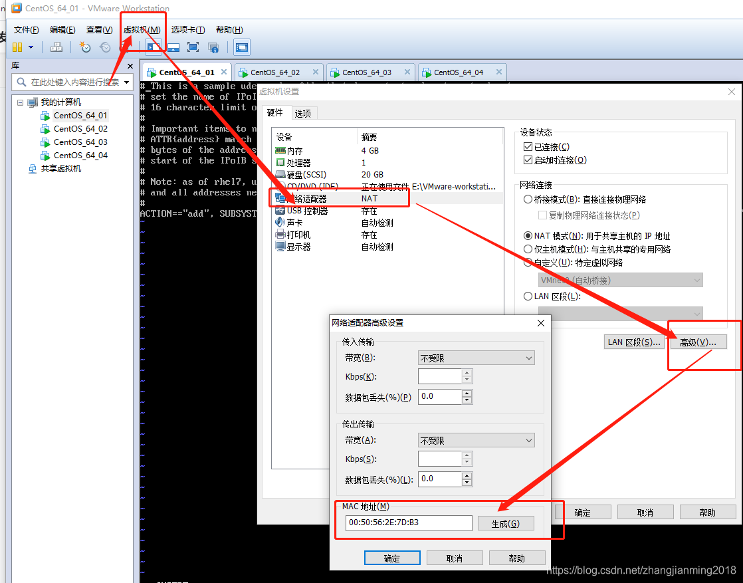743x583 pixels.
Task: Click the 我的计算机 computer icon in the tree
Action: 33,102
